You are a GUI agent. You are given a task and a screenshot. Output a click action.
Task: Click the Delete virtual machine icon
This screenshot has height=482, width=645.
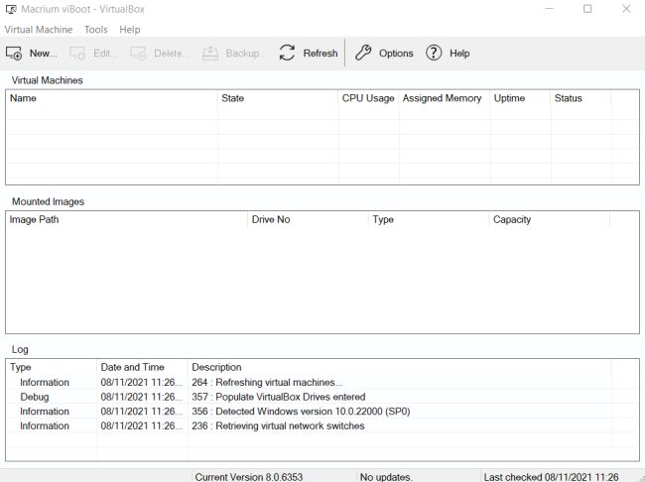pos(138,54)
